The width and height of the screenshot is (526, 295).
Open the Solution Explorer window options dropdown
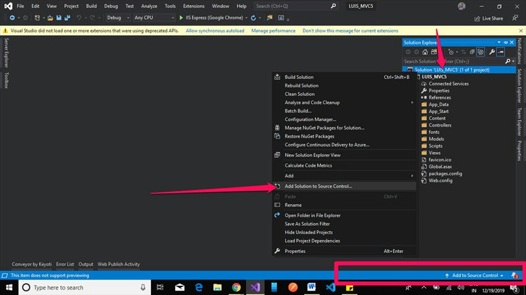click(499, 43)
